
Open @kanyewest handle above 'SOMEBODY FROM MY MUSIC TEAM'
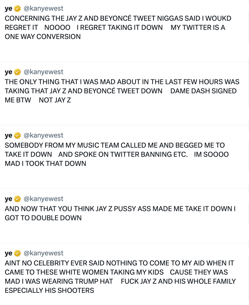click(x=44, y=135)
